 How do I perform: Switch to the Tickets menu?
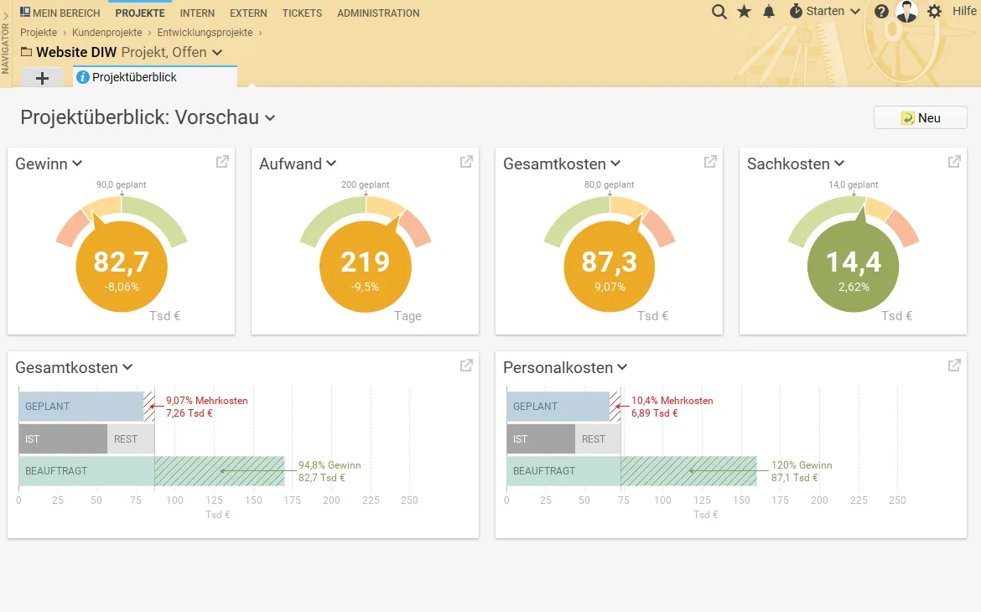click(302, 13)
